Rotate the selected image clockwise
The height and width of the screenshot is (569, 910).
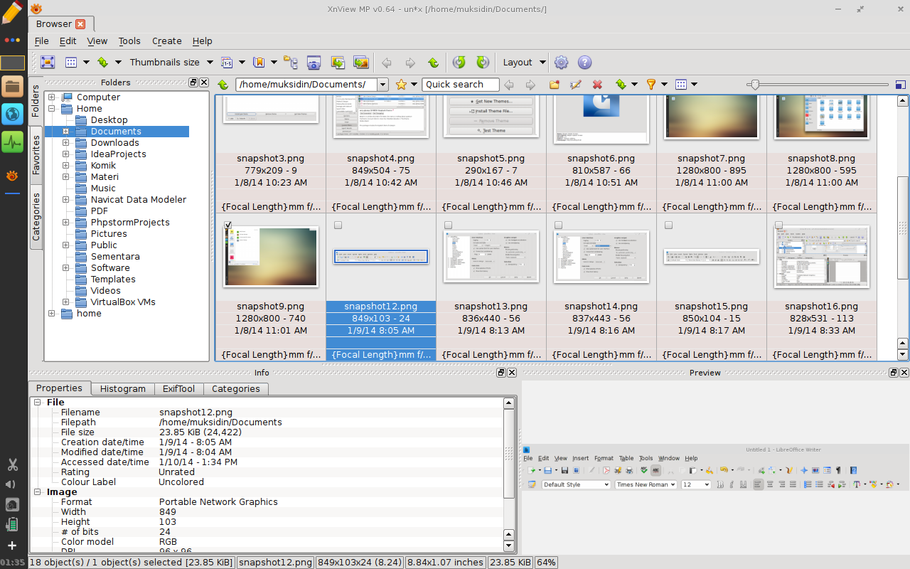482,62
